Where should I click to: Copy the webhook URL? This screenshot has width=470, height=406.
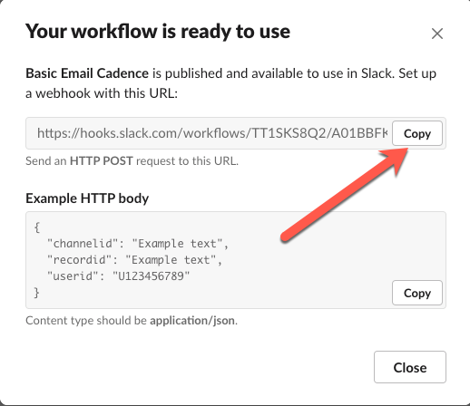[417, 133]
